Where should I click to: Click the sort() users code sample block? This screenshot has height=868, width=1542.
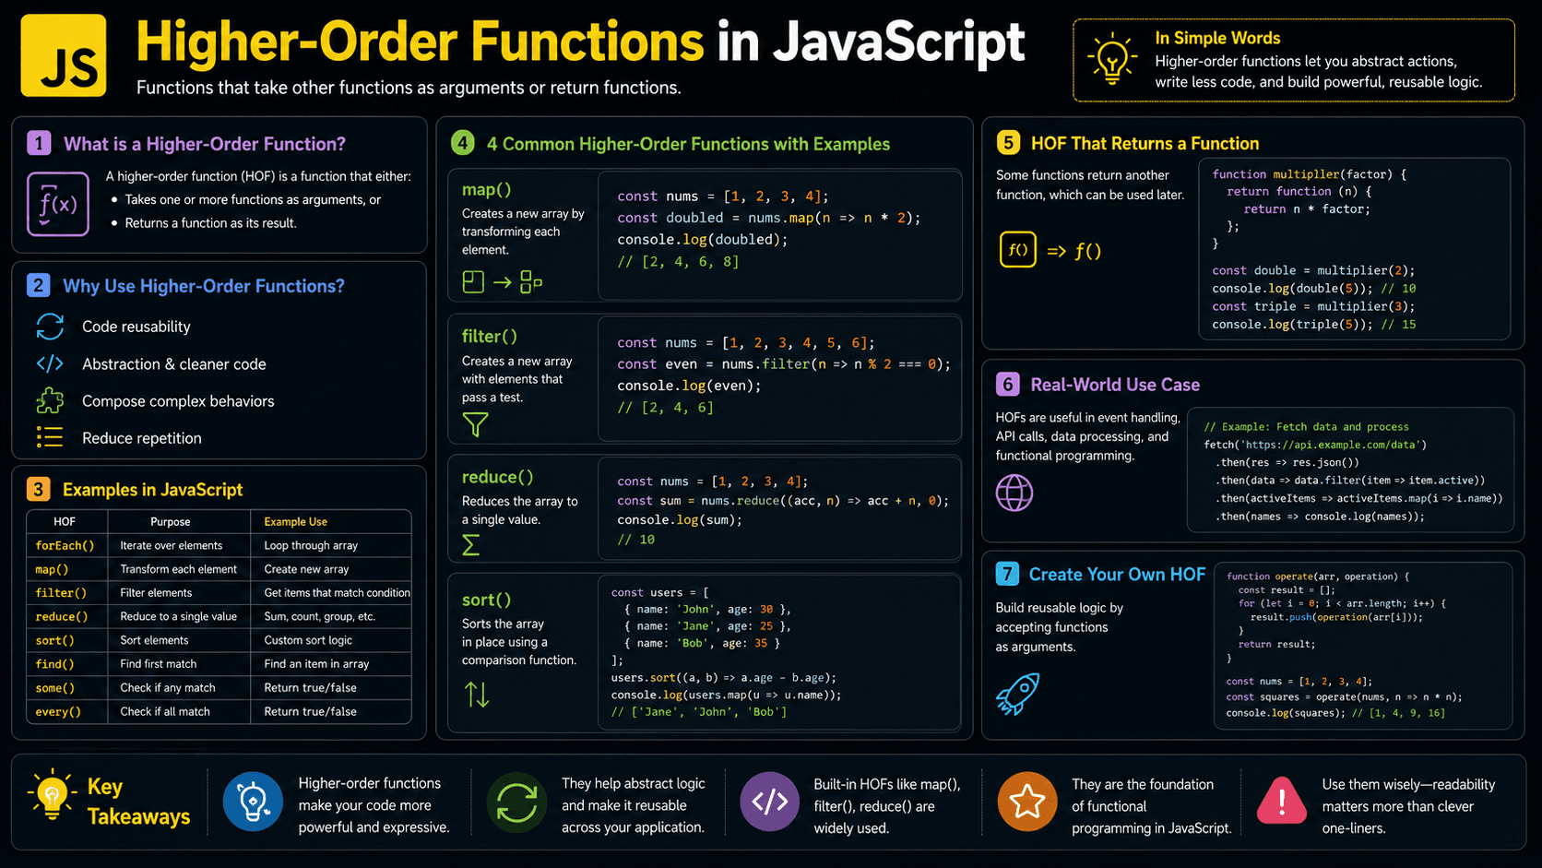[779, 652]
